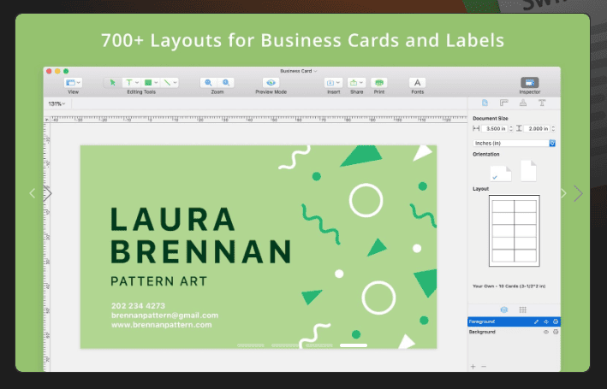Expand the line tool dropdown arrow
This screenshot has width=607, height=389.
[x=175, y=83]
